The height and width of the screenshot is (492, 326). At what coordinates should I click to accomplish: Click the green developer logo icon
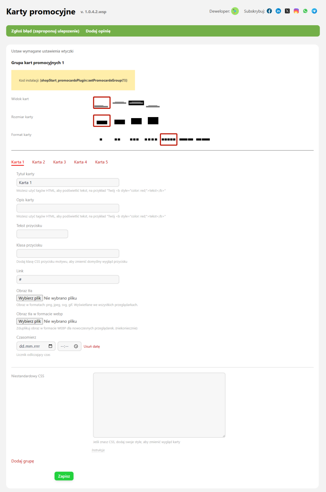pos(235,11)
